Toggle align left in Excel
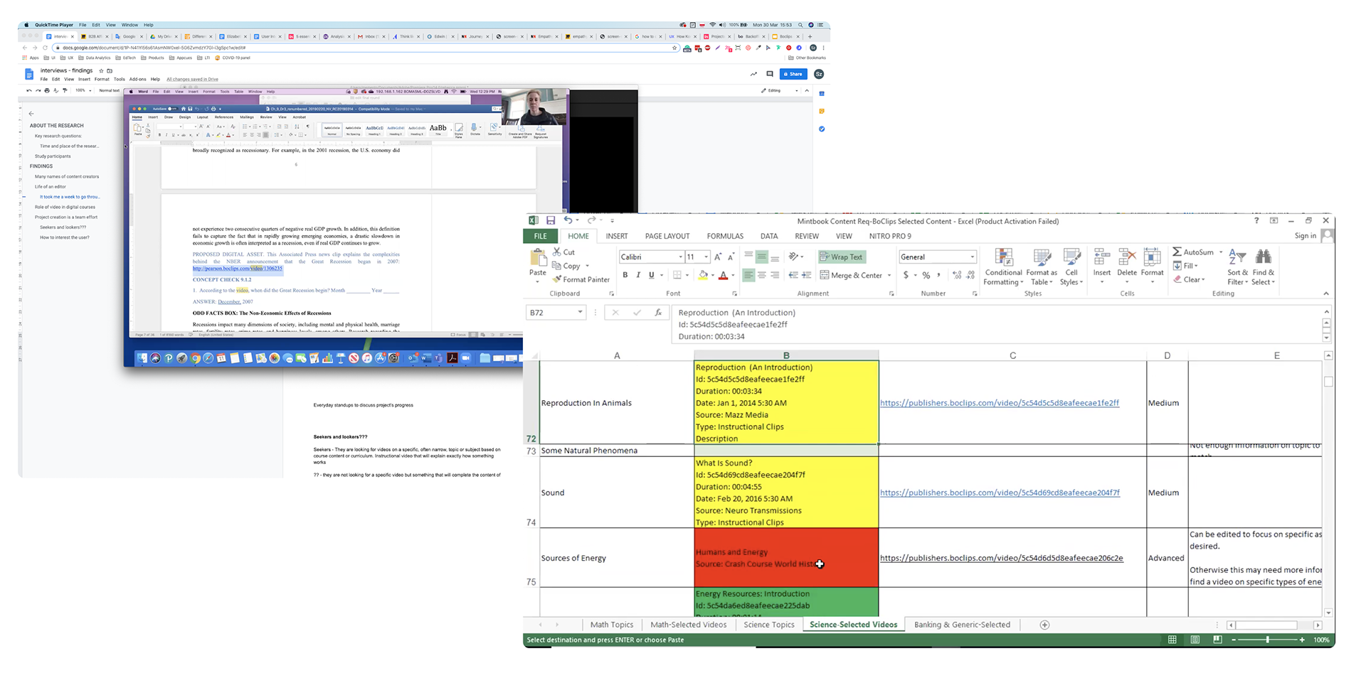 pyautogui.click(x=748, y=275)
